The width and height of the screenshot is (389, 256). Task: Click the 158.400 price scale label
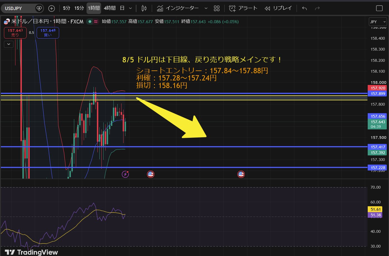point(378,38)
